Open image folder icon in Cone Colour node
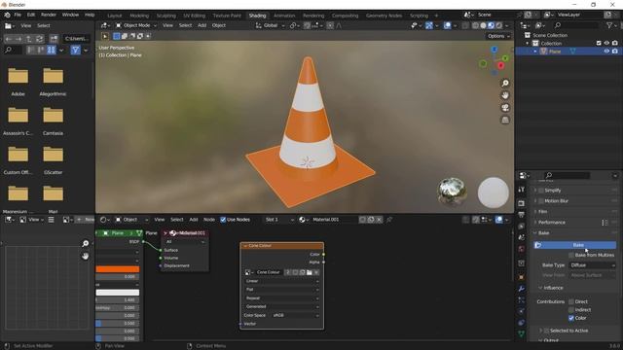This screenshot has width=623, height=350. click(310, 272)
